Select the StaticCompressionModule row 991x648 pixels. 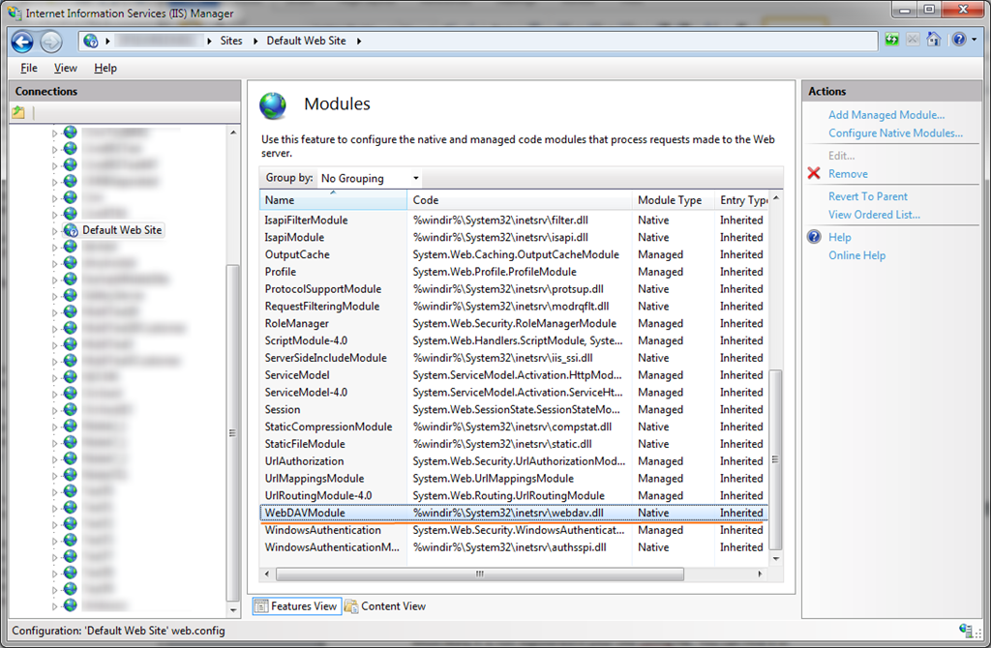515,427
